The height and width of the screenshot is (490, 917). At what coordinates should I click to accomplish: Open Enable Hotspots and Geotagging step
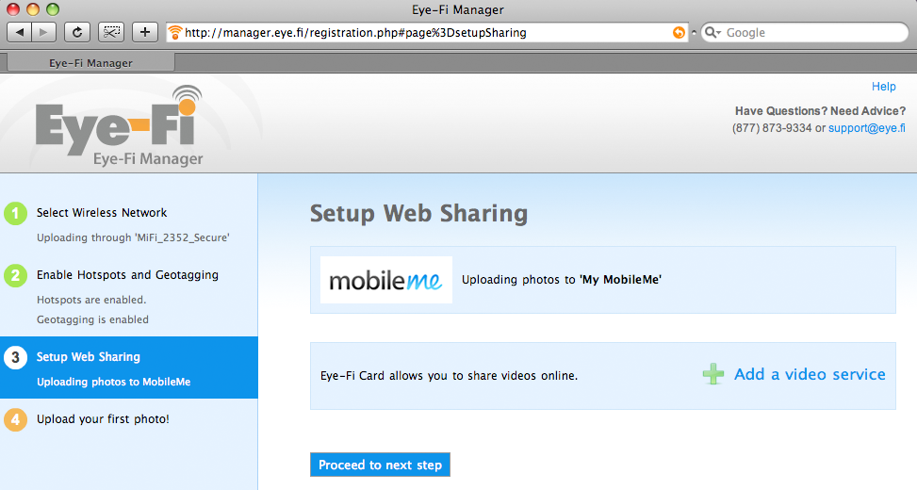[x=127, y=275]
